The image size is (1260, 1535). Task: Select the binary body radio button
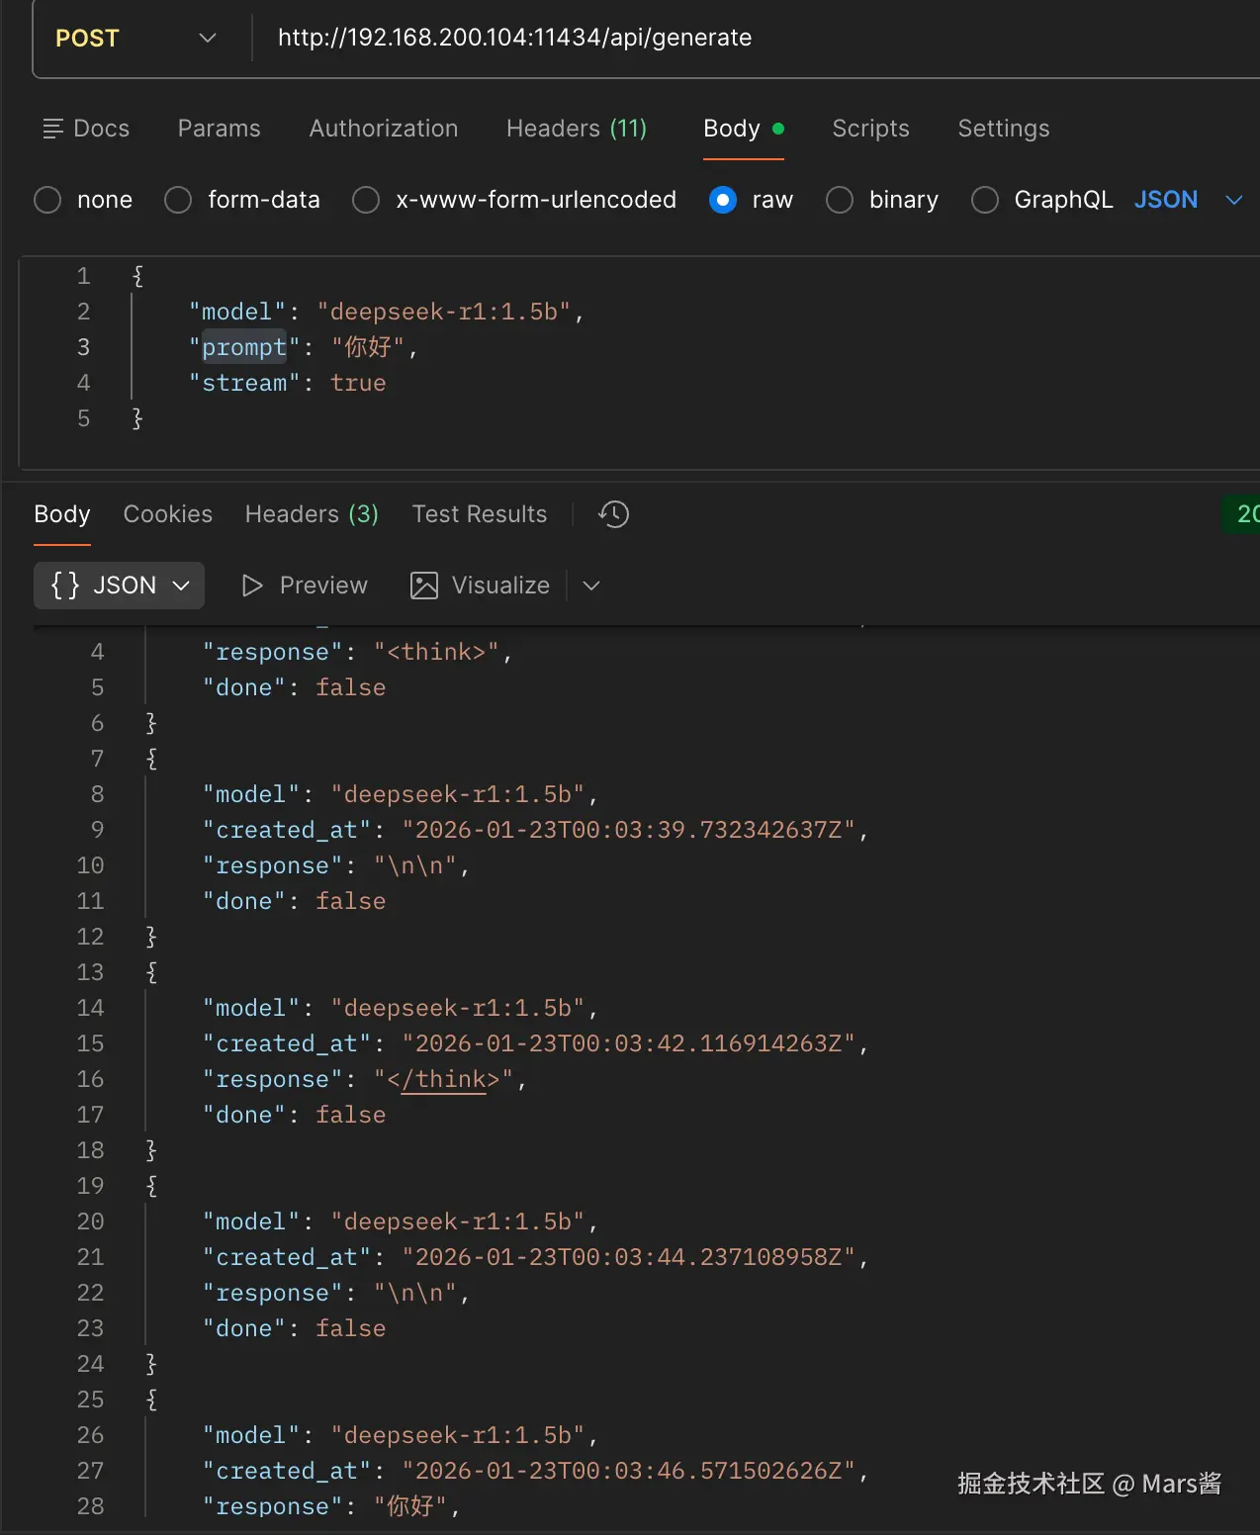click(840, 200)
